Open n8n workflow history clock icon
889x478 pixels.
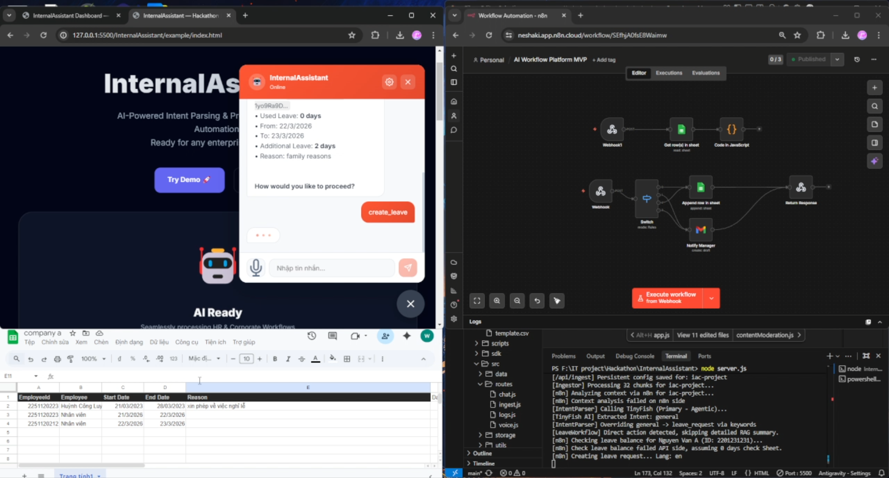[x=857, y=59]
